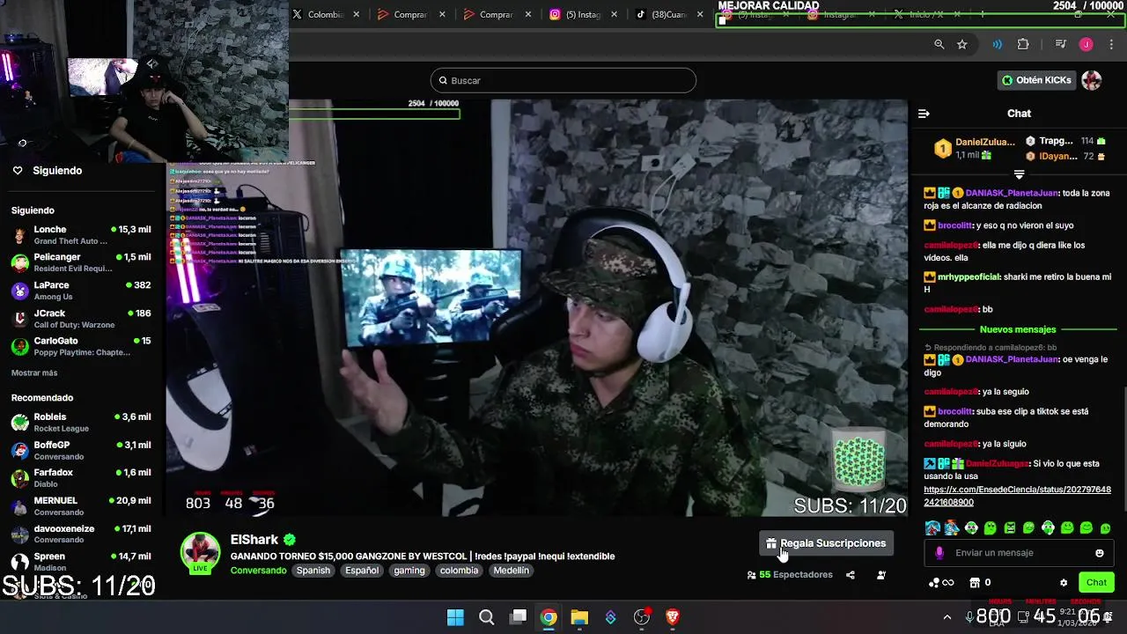Open the ElShark channel name
This screenshot has height=634, width=1127.
tap(254, 540)
